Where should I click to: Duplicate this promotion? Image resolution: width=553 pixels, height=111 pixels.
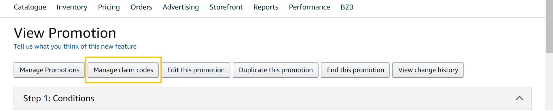276,70
